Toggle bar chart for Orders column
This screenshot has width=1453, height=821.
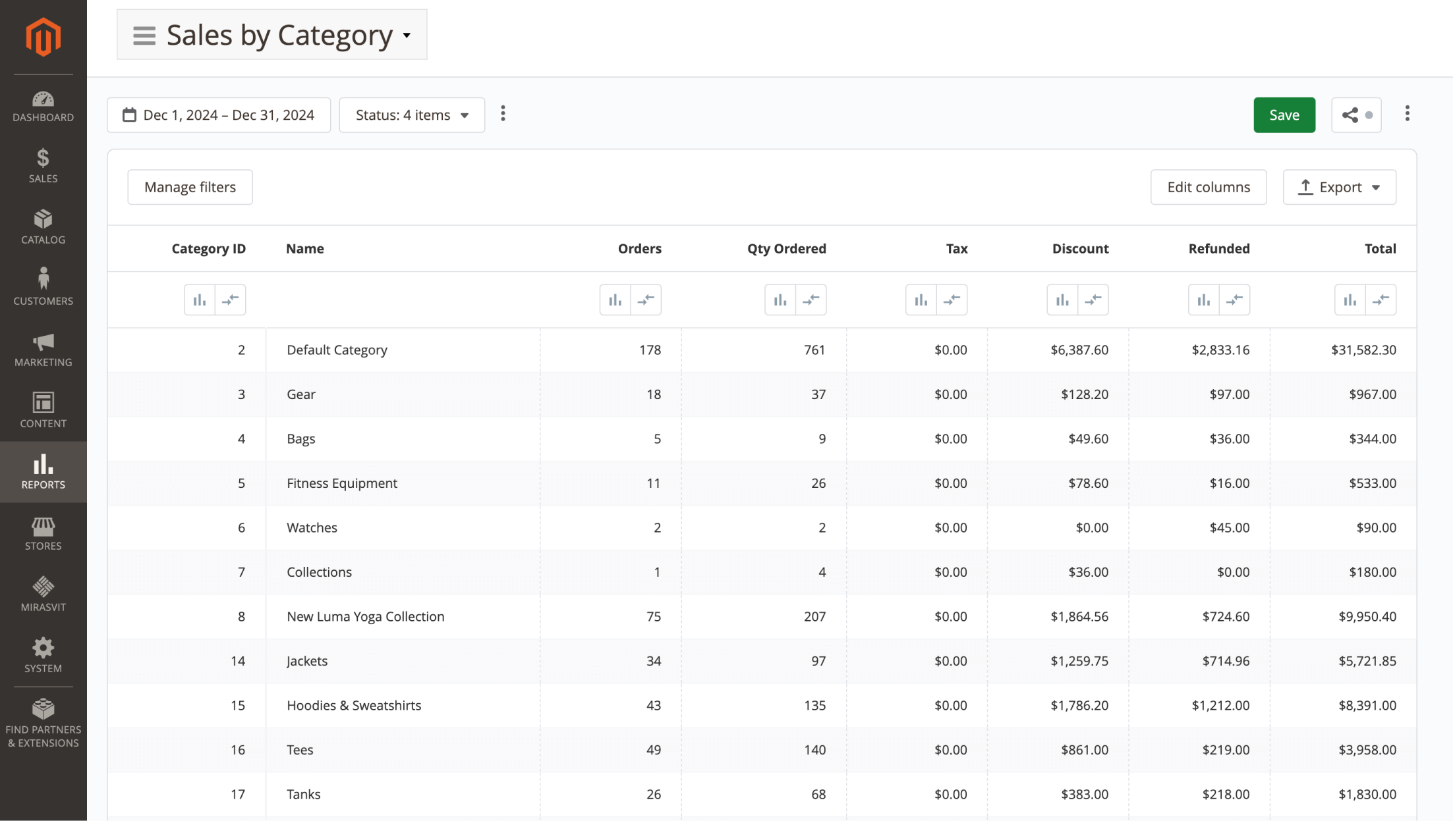click(615, 300)
